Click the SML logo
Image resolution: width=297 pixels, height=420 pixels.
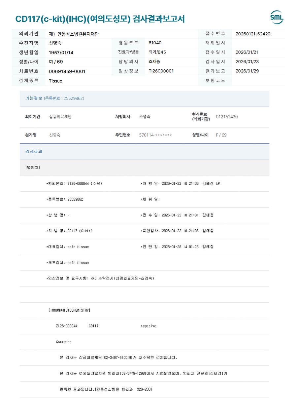(x=277, y=17)
